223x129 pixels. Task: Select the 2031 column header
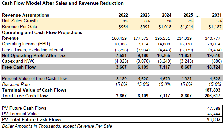click(x=217, y=15)
